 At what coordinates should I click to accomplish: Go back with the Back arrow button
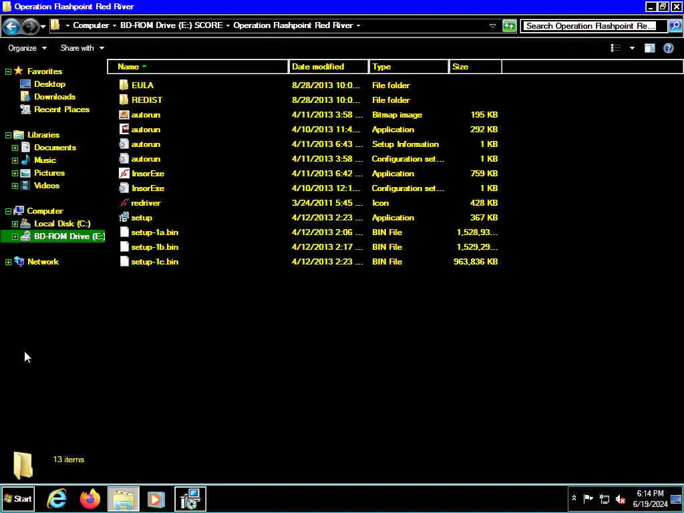pos(11,27)
